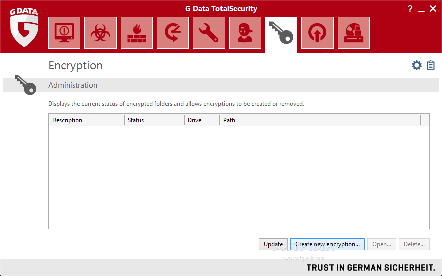Viewport: 442px width, 276px height.
Task: Open the Firewall brick wall icon
Action: [x=137, y=33]
